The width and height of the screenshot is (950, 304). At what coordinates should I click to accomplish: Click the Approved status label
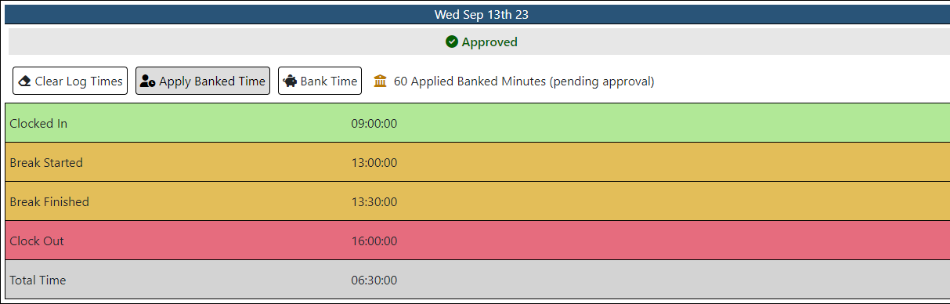489,42
